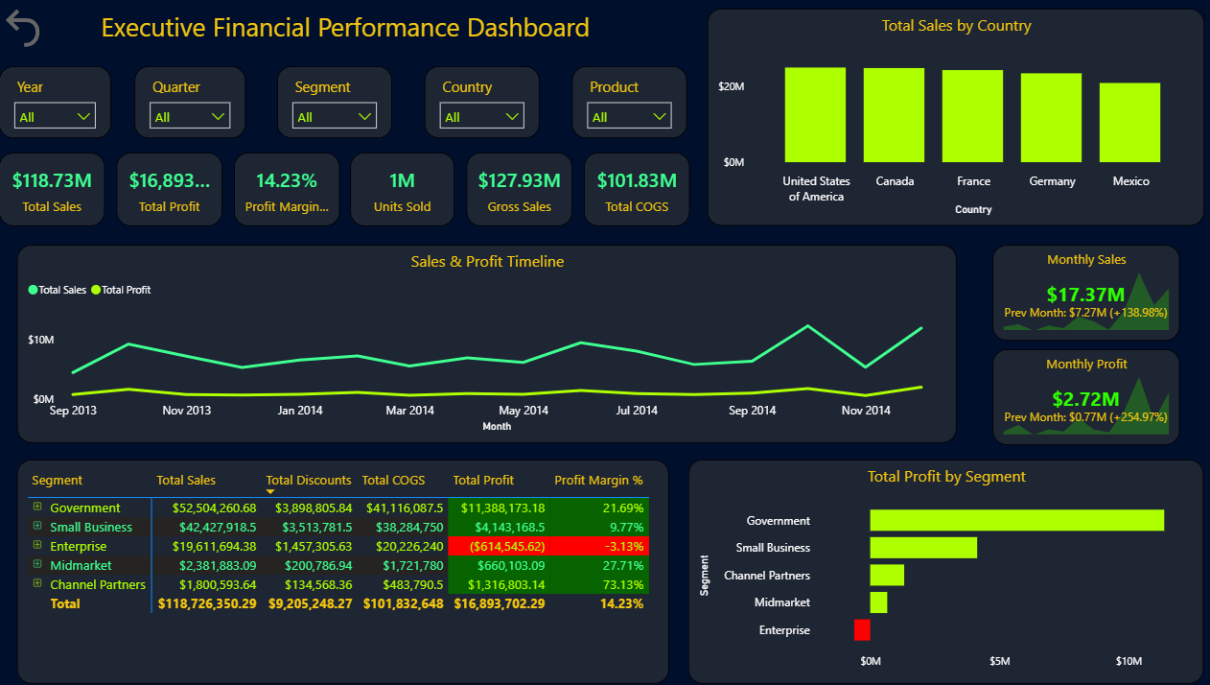Open the Quarter slicer dropdown
Image resolution: width=1210 pixels, height=685 pixels.
(x=190, y=116)
